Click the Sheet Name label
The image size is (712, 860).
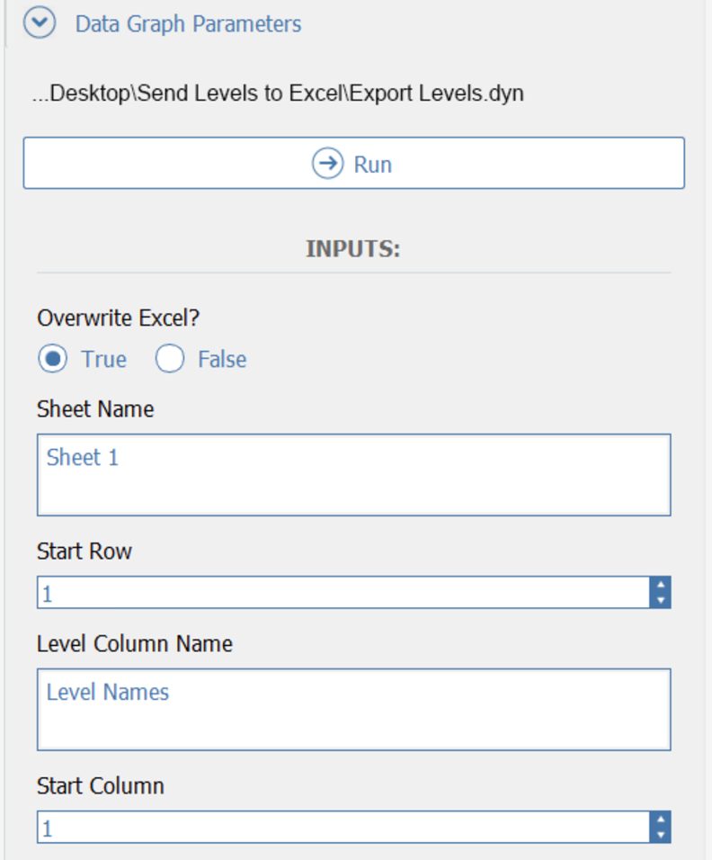click(x=95, y=409)
